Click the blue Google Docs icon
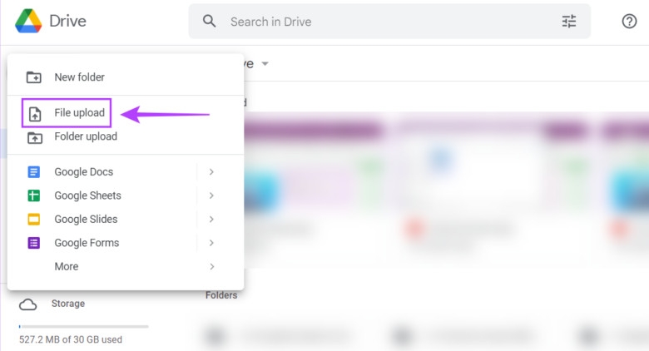 pyautogui.click(x=34, y=172)
